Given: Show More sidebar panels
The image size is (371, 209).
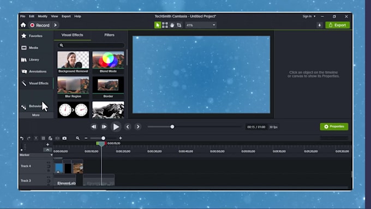Looking at the screenshot, I should [x=36, y=115].
